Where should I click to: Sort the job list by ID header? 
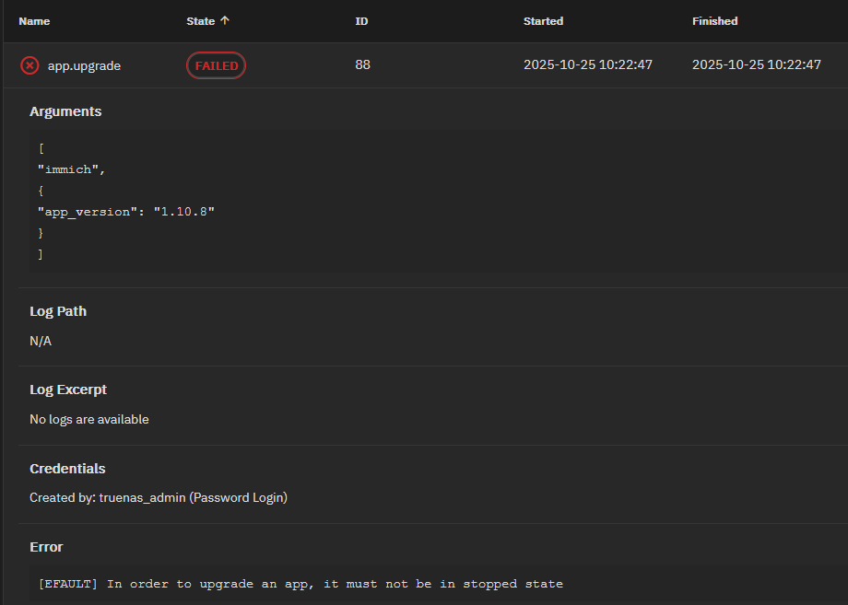[361, 21]
